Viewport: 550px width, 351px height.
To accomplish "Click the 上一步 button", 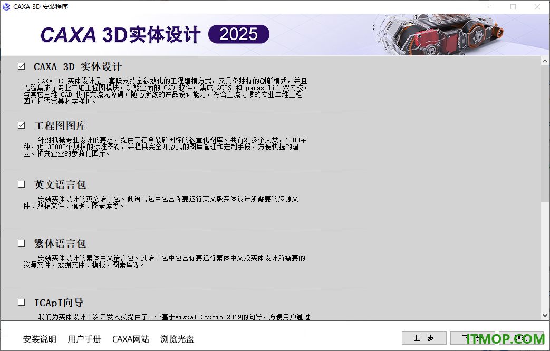I will 424,338.
